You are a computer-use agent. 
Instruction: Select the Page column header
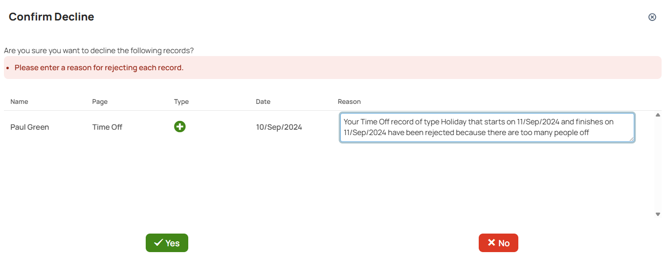click(100, 102)
